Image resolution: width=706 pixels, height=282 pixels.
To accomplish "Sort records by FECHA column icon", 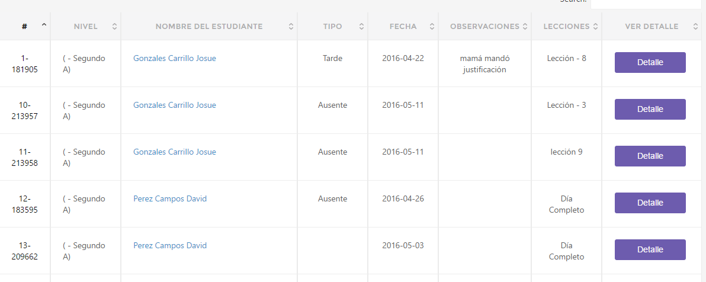I will point(432,27).
